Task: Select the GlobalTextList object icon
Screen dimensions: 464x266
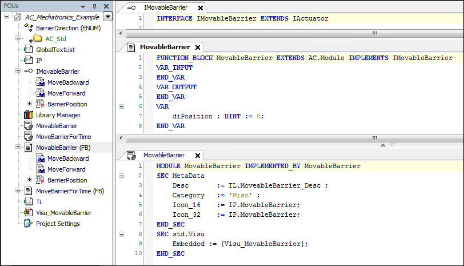Action: [28, 50]
